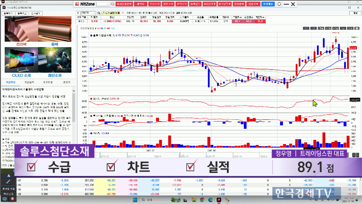The width and height of the screenshot is (362, 204).
Task: Toggle the 차트 checkbox
Action: click(x=111, y=167)
